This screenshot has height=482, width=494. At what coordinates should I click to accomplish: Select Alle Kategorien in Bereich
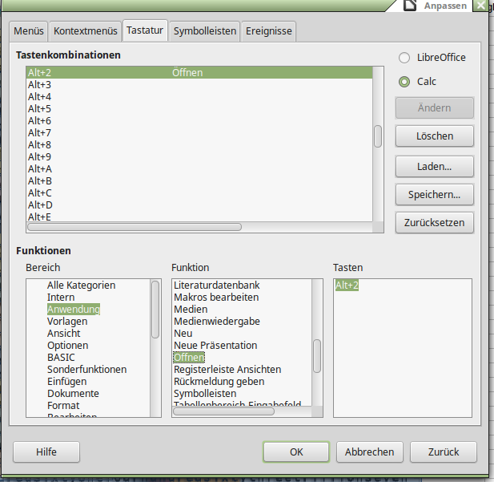[82, 285]
